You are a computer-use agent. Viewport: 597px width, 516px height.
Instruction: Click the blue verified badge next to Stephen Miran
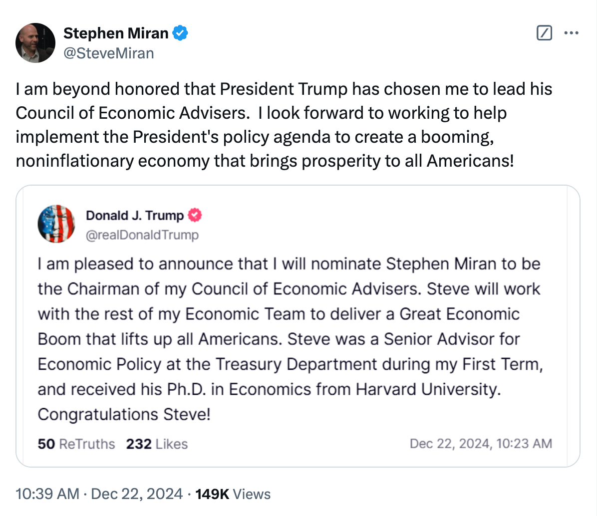pyautogui.click(x=180, y=33)
